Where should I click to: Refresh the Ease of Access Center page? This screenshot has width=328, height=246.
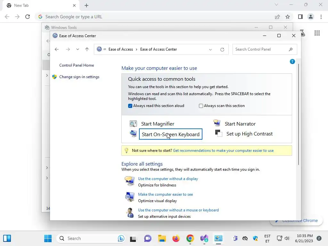[x=222, y=50]
